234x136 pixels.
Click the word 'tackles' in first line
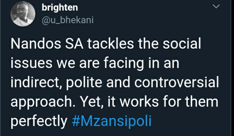click(x=111, y=44)
